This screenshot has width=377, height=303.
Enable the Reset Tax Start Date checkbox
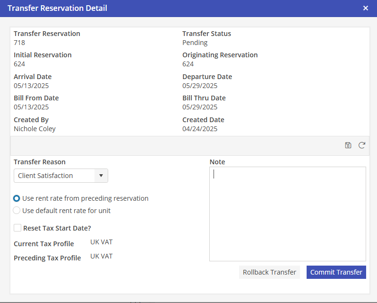pyautogui.click(x=17, y=228)
